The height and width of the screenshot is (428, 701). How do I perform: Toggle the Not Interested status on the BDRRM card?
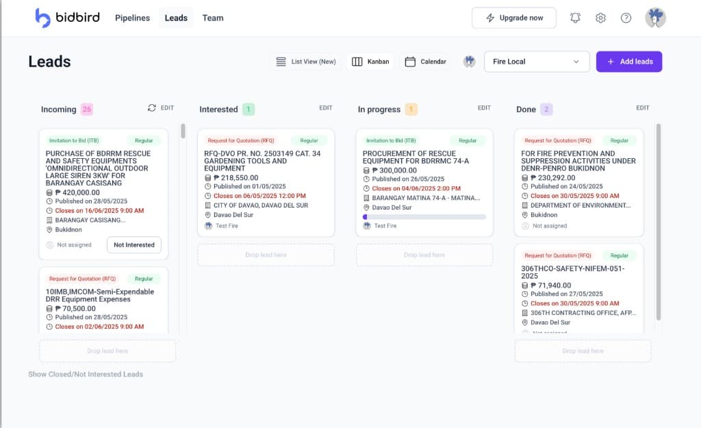134,244
